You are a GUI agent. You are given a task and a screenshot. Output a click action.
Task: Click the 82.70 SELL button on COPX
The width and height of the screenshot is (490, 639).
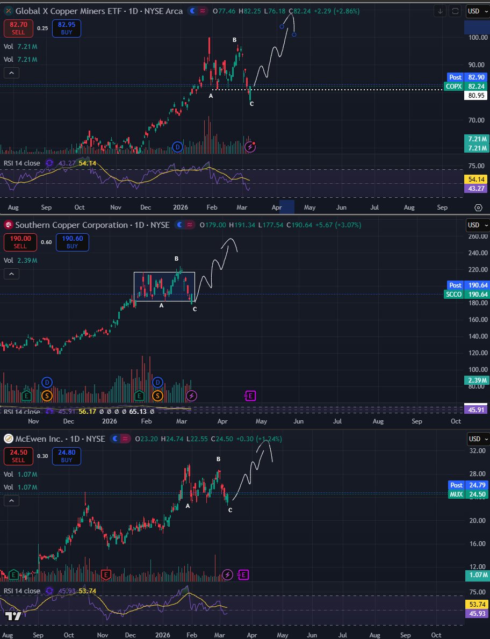(18, 28)
